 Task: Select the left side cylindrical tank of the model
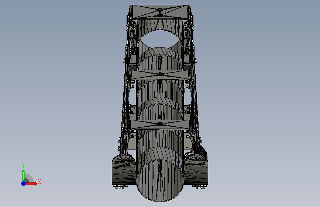point(124,170)
